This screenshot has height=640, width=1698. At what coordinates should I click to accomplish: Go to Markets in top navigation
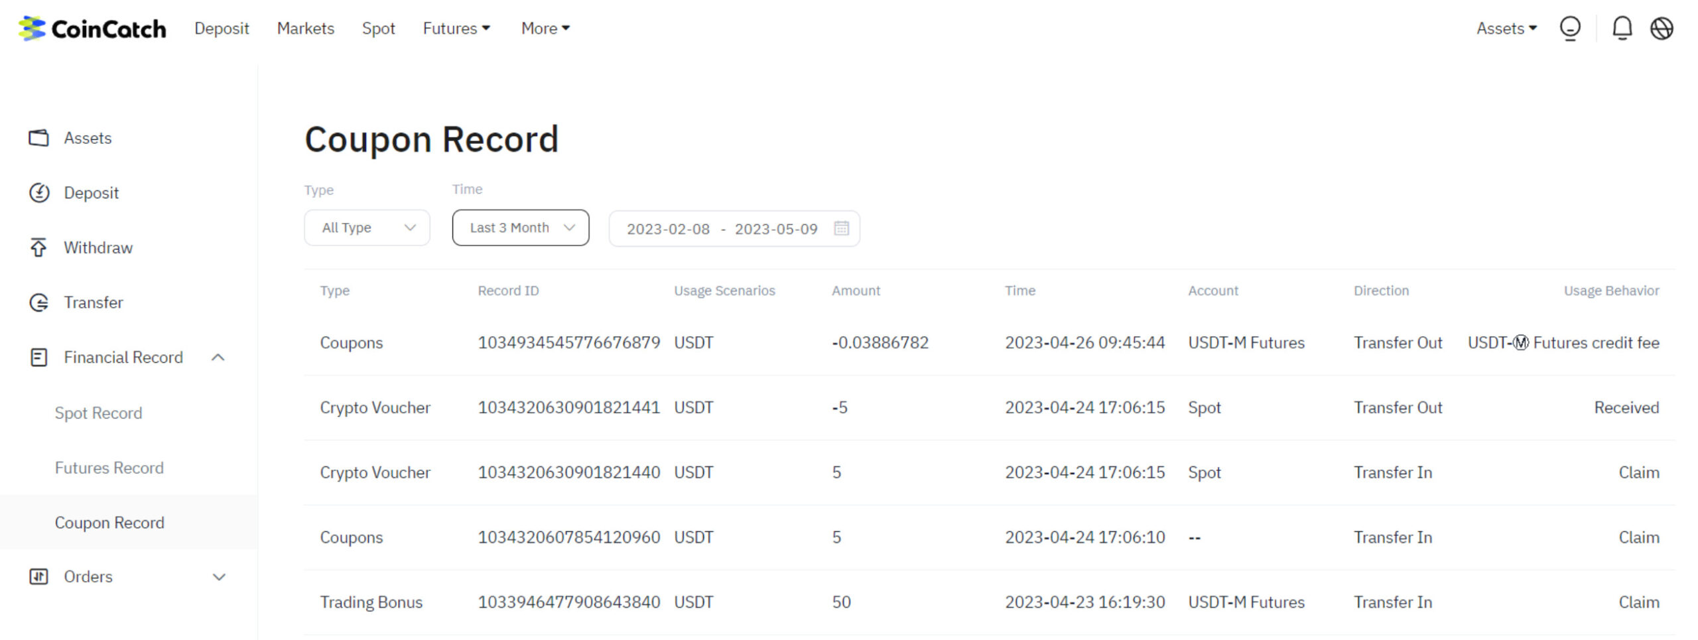[305, 29]
